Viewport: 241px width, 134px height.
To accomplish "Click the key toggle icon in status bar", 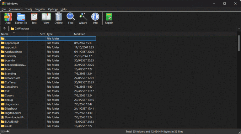I will 7,131.
